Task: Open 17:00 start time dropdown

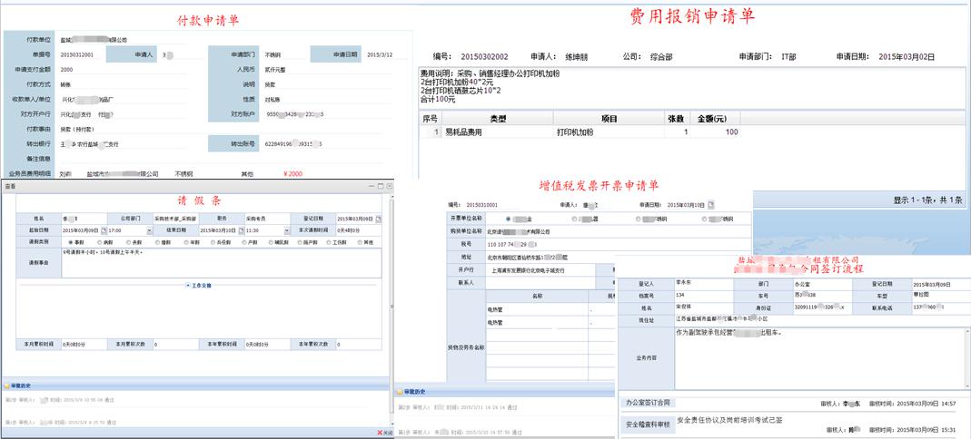Action: coord(149,230)
